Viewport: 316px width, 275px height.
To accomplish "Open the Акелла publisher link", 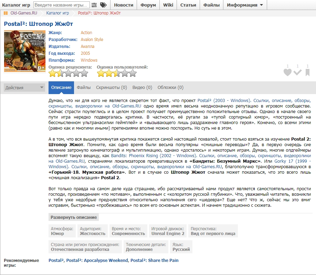I will [87, 47].
